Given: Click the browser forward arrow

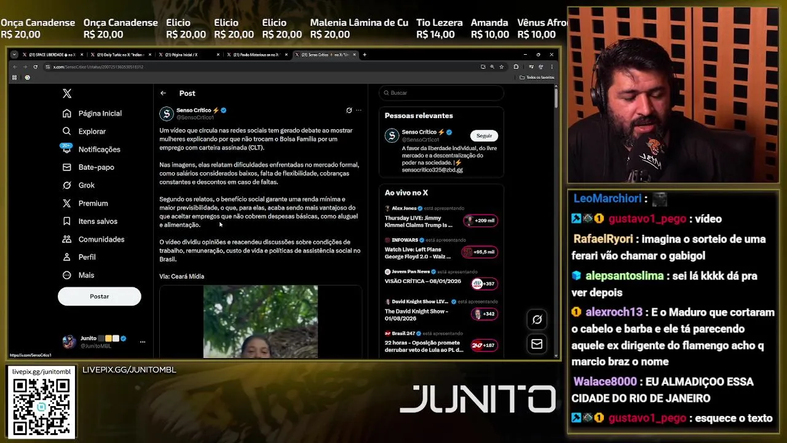Looking at the screenshot, I should tap(25, 66).
